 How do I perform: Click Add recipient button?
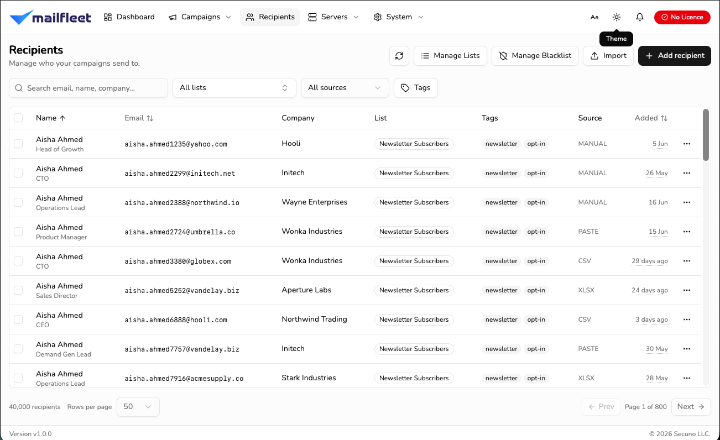click(x=675, y=56)
